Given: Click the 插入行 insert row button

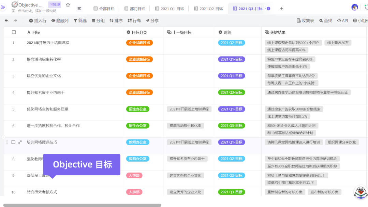Looking at the screenshot, I should 38,21.
